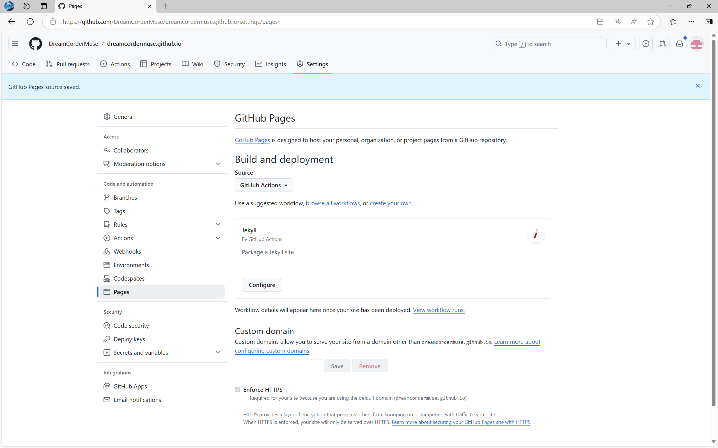Open the favorites list icon
This screenshot has width=718, height=448.
(x=673, y=21)
